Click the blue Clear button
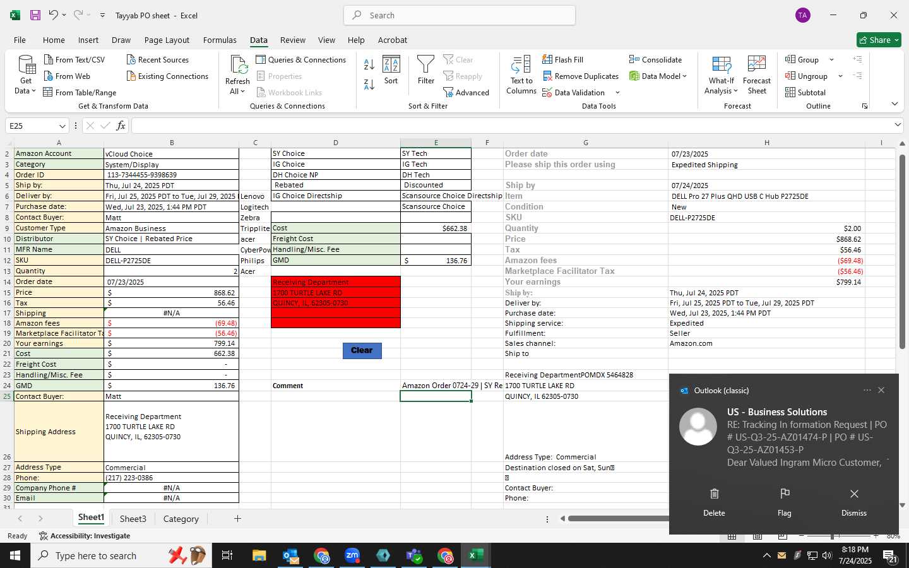 362,350
